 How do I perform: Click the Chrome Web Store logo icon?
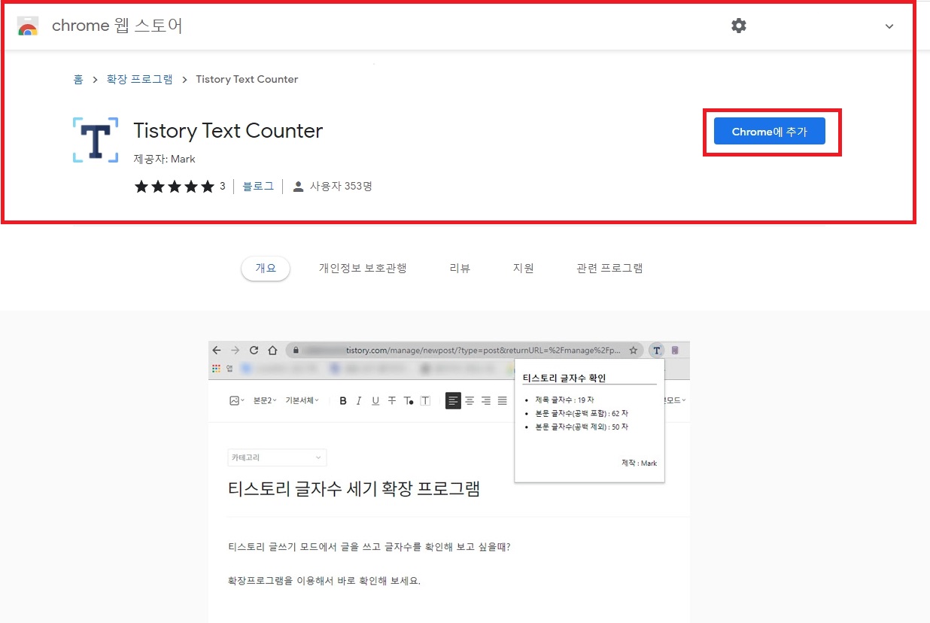coord(28,26)
